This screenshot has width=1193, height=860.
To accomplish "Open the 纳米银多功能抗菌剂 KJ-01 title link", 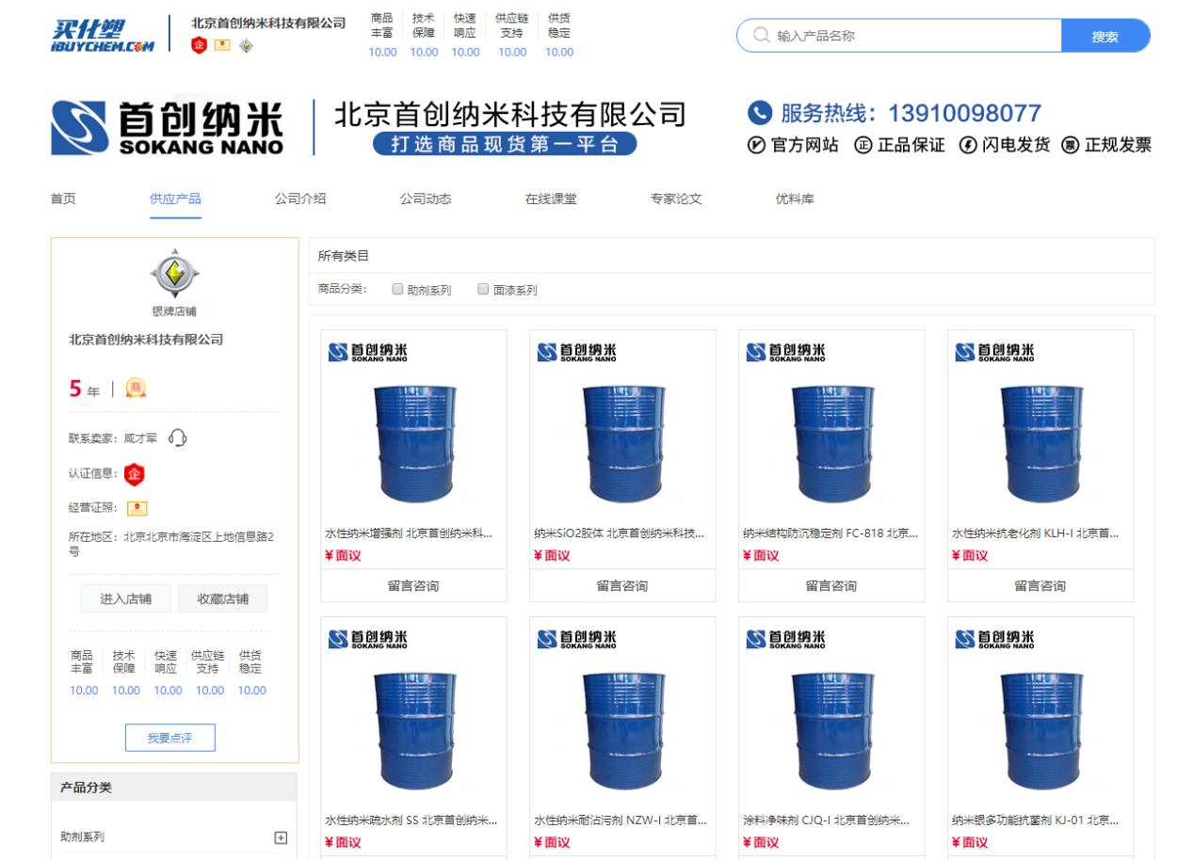I will pyautogui.click(x=1036, y=820).
